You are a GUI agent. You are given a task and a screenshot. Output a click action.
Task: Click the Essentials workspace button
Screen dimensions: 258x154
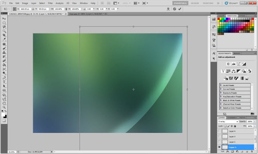click(x=180, y=3)
